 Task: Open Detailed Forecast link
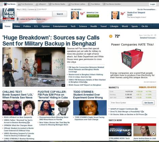click(148, 38)
